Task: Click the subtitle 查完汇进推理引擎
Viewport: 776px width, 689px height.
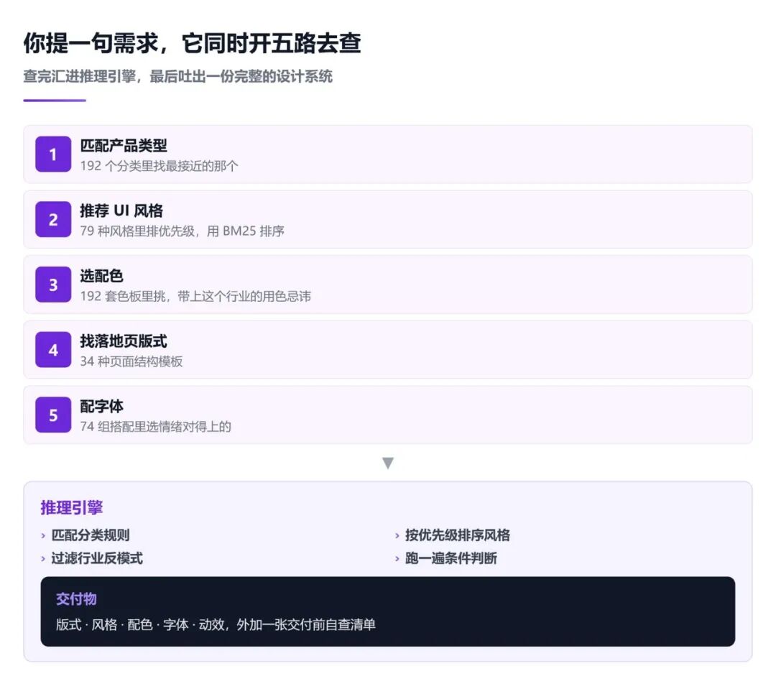Action: click(x=177, y=77)
